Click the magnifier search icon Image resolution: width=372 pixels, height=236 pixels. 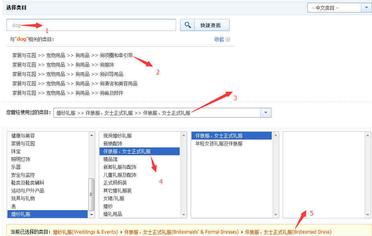(x=188, y=25)
